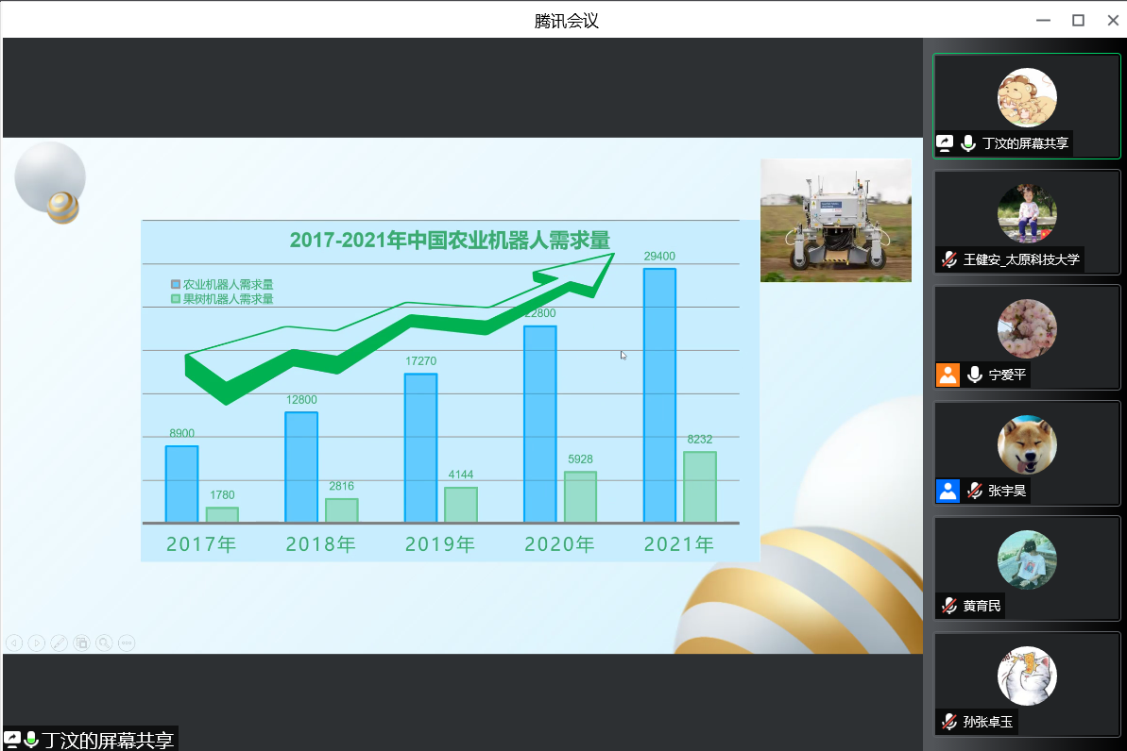Select 王健安_太原科技大学's avatar thumbnail
This screenshot has height=751, width=1127.
tap(1027, 213)
